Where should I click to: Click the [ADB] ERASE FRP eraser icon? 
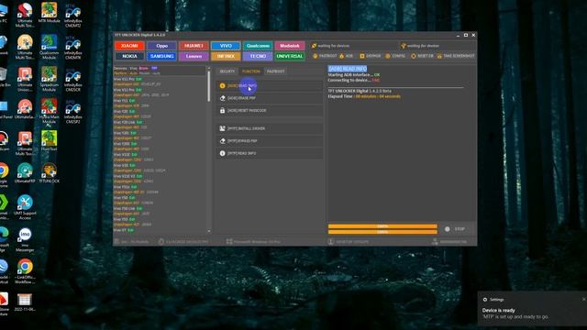222,98
